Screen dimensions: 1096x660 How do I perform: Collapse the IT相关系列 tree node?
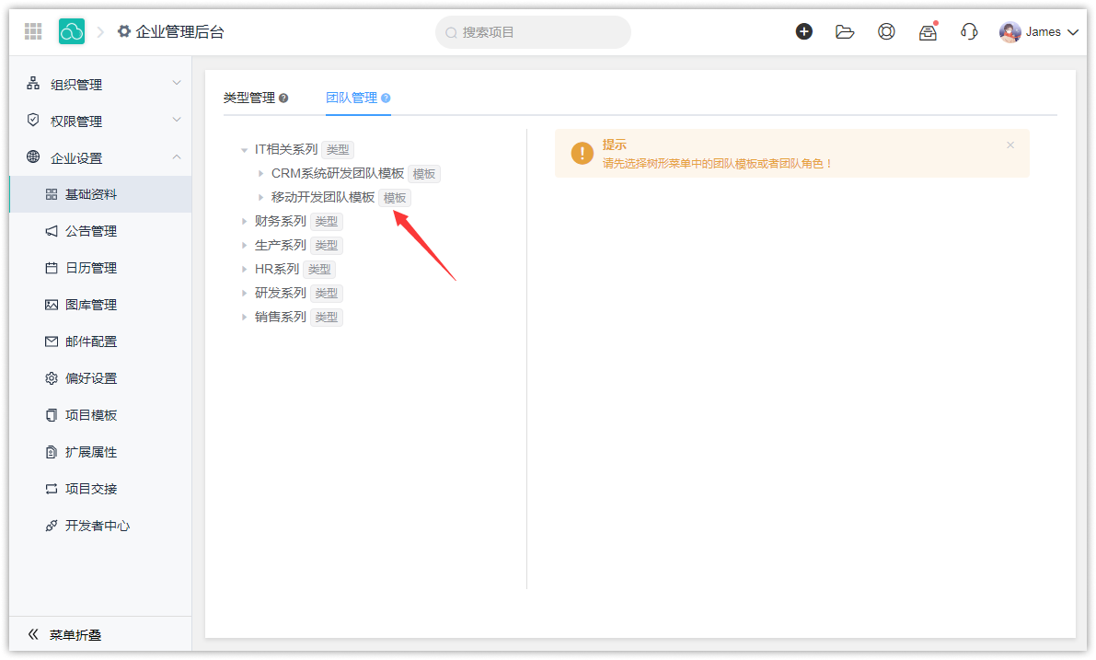coord(244,150)
